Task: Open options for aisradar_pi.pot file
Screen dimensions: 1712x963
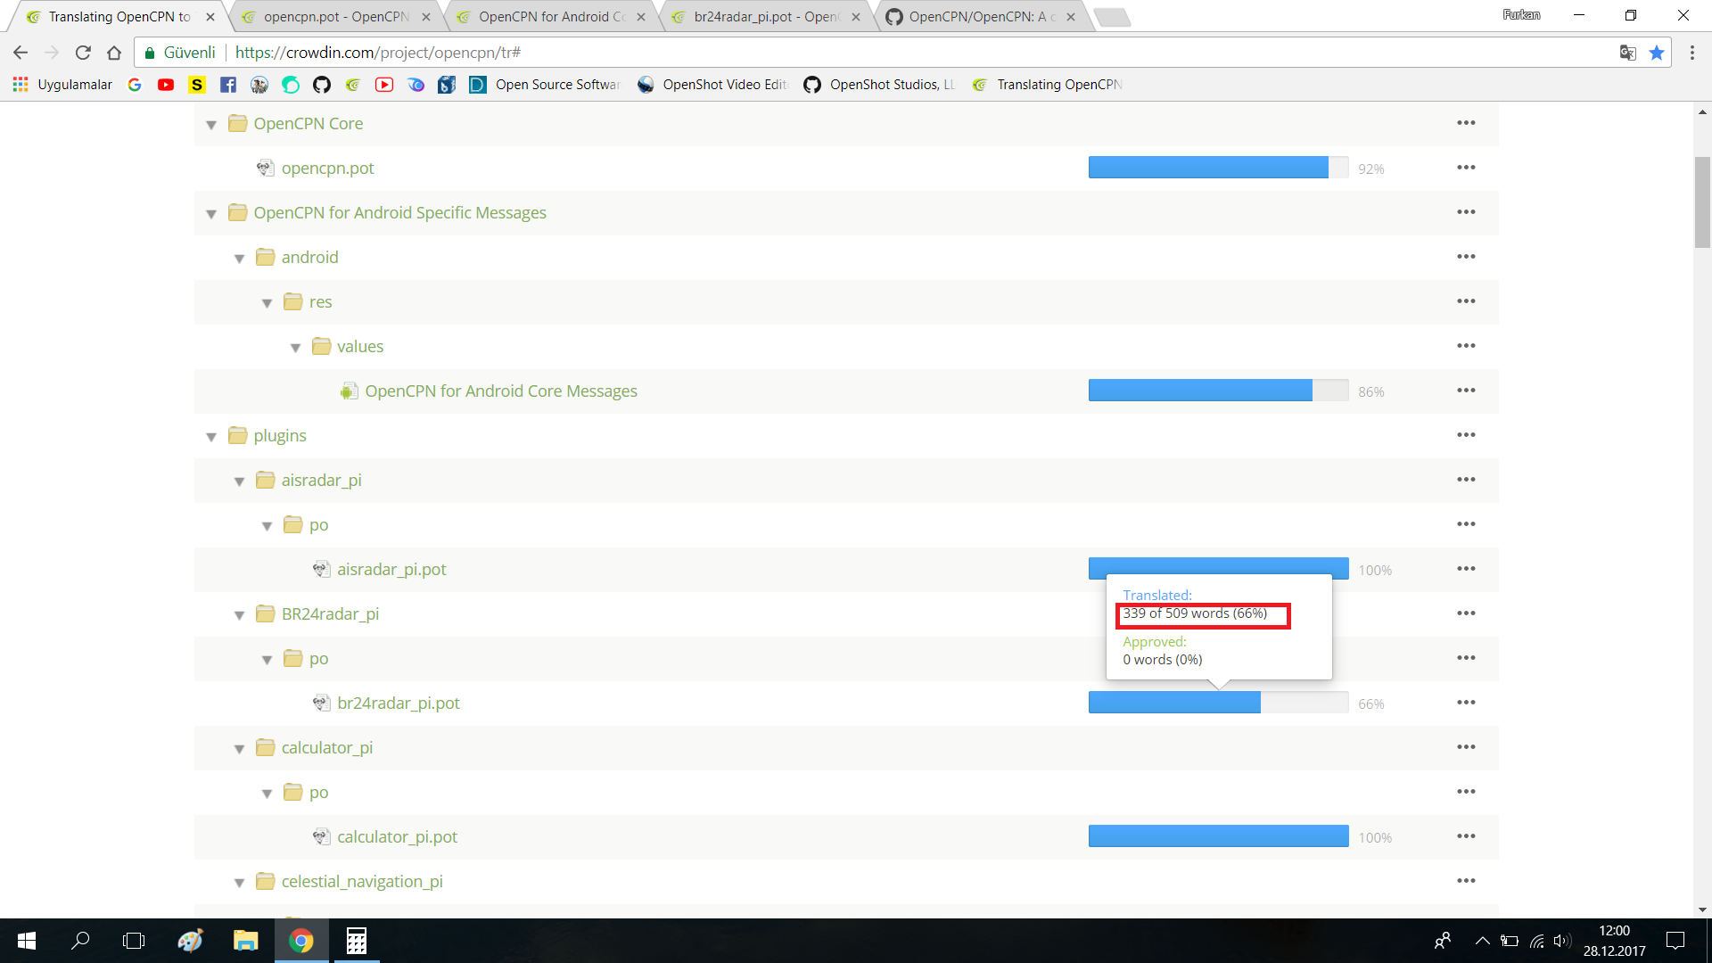Action: pos(1466,569)
